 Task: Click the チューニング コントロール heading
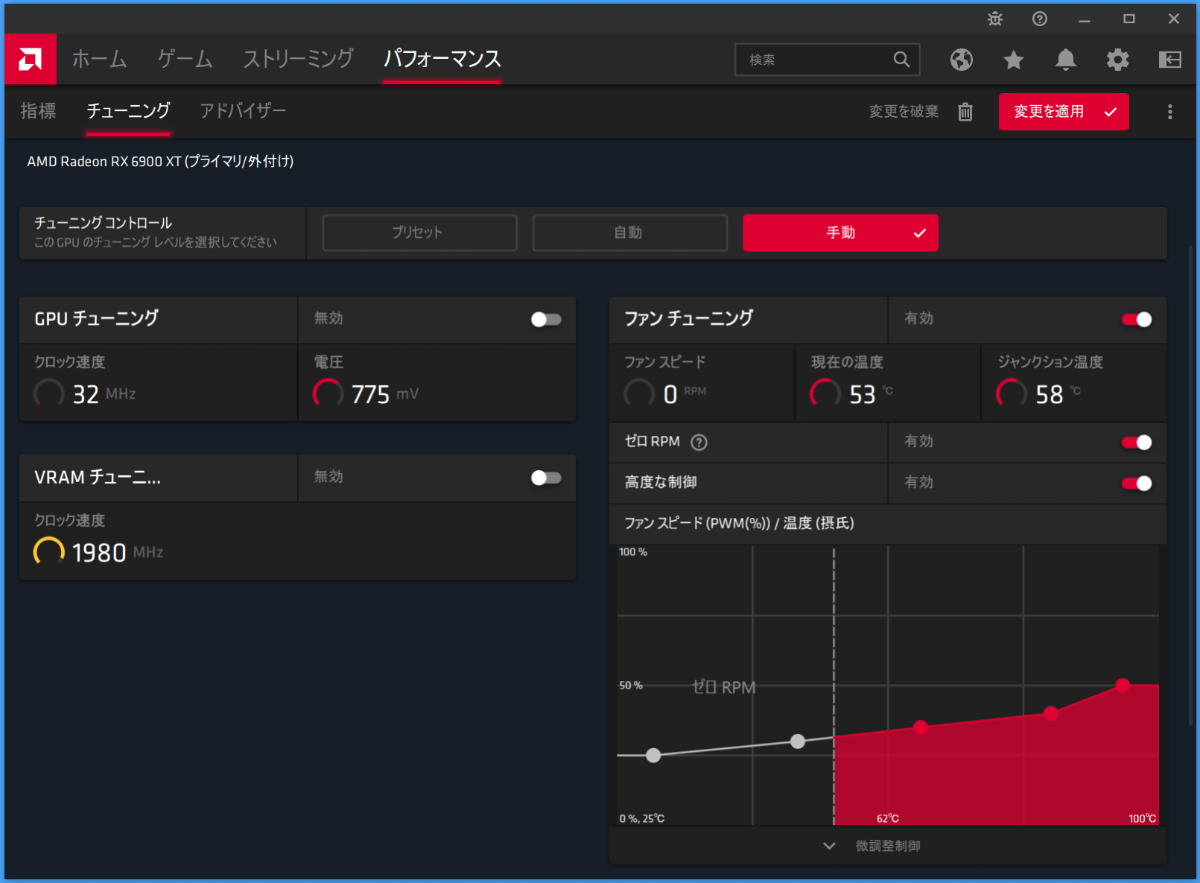pyautogui.click(x=103, y=223)
